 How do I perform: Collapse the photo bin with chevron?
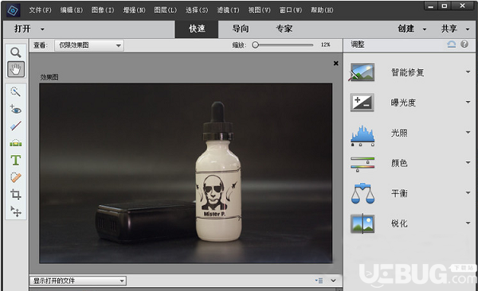point(333,281)
